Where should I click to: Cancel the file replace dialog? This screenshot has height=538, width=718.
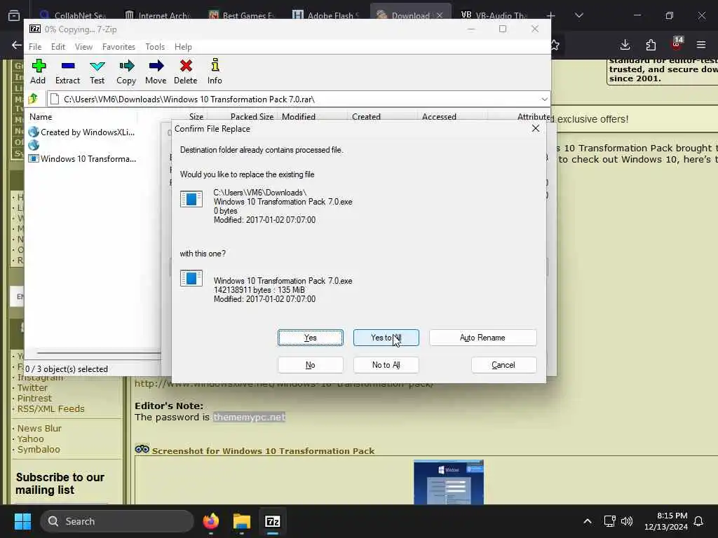point(503,365)
